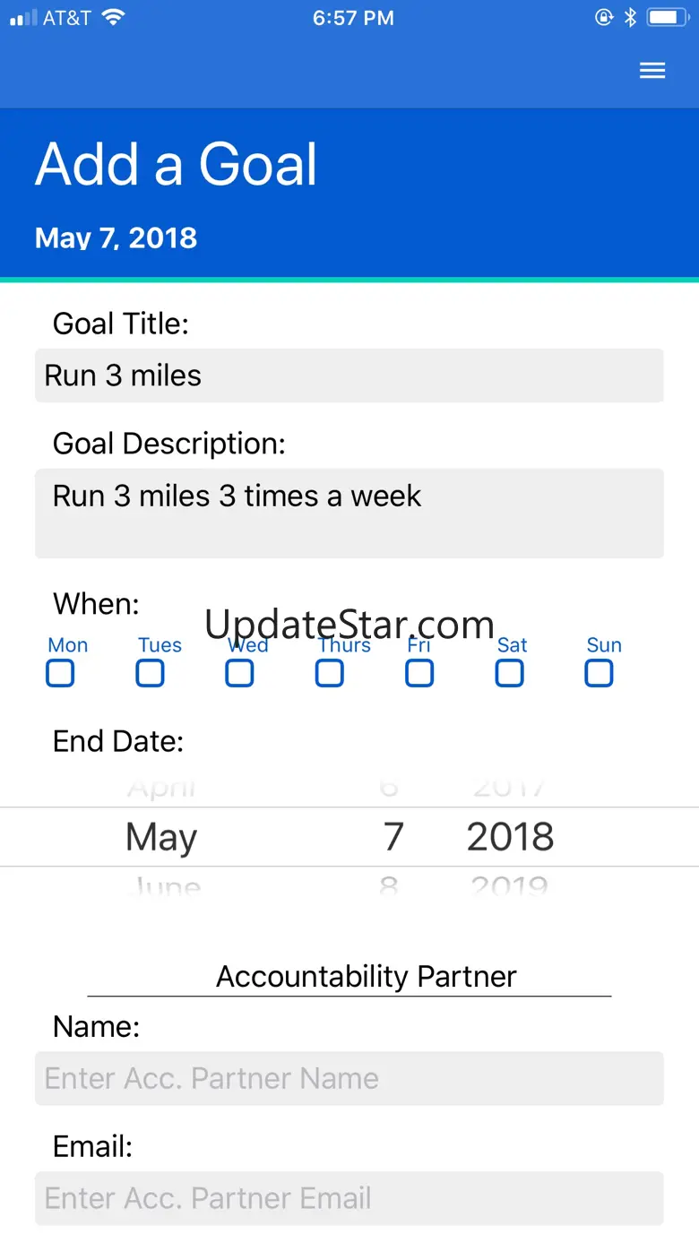699x1243 pixels.
Task: Toggle the Wed checkbox
Action: (x=239, y=673)
